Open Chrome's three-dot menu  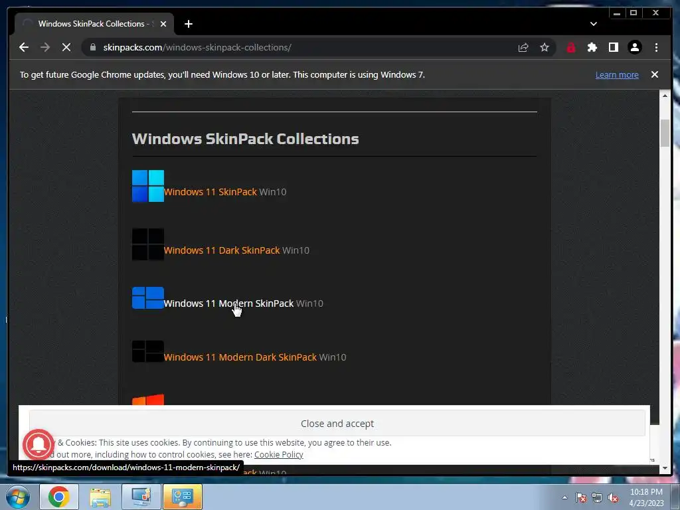[656, 47]
